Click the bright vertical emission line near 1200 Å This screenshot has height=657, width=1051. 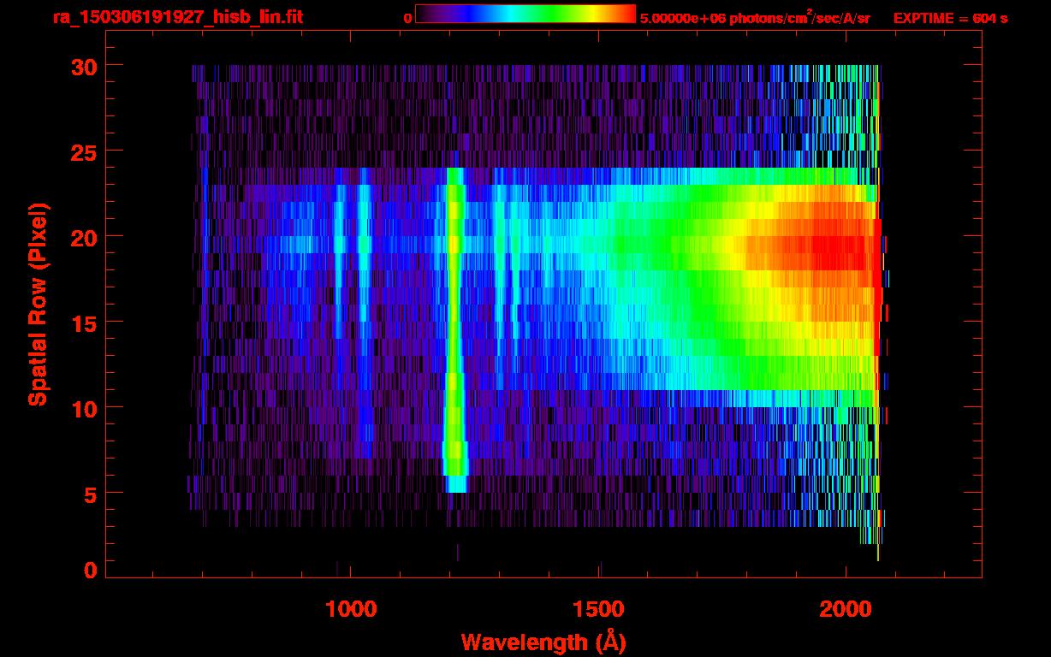[x=454, y=330]
